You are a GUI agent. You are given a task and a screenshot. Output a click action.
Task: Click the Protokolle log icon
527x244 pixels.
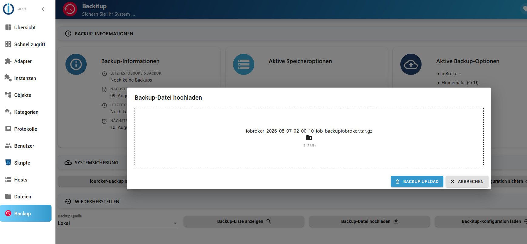point(8,129)
